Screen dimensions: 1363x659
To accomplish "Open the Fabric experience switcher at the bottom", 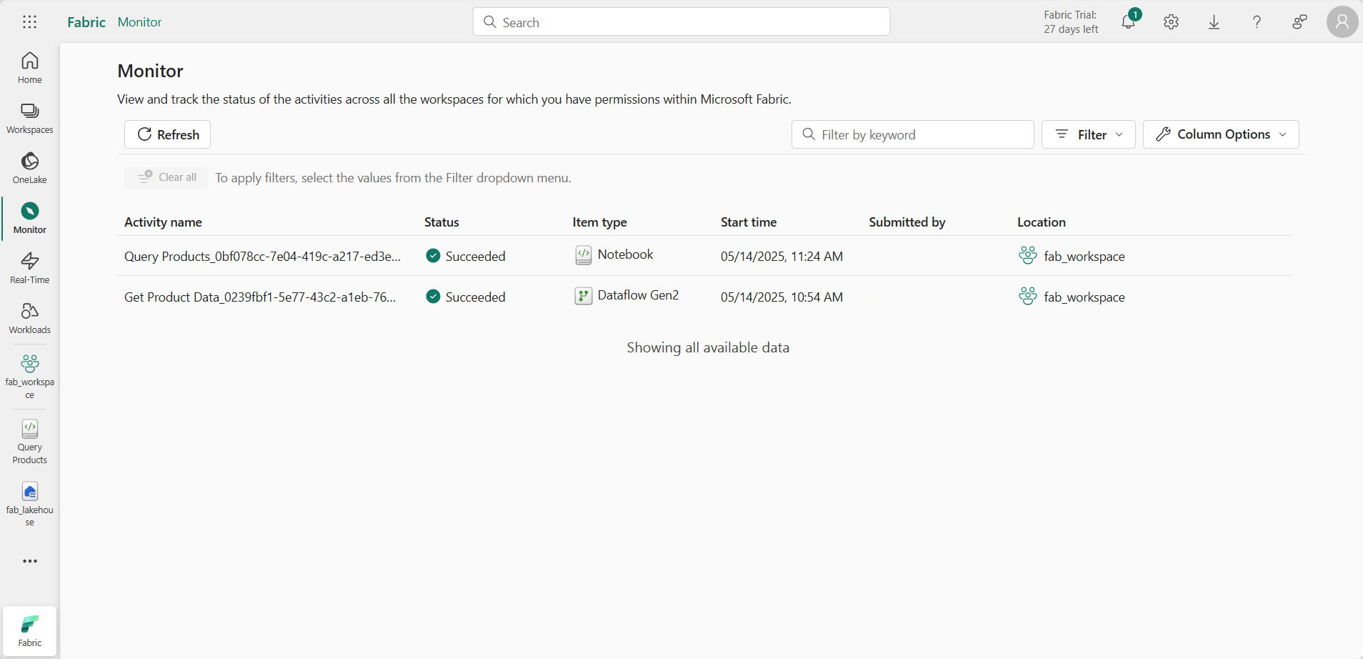I will point(30,631).
